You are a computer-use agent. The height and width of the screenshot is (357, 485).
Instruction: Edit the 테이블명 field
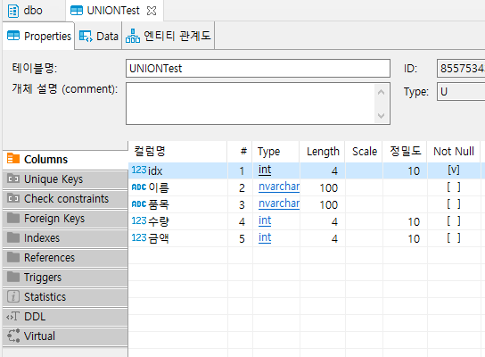(258, 68)
